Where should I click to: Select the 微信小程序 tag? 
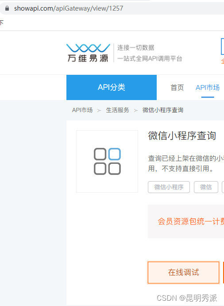(x=169, y=187)
